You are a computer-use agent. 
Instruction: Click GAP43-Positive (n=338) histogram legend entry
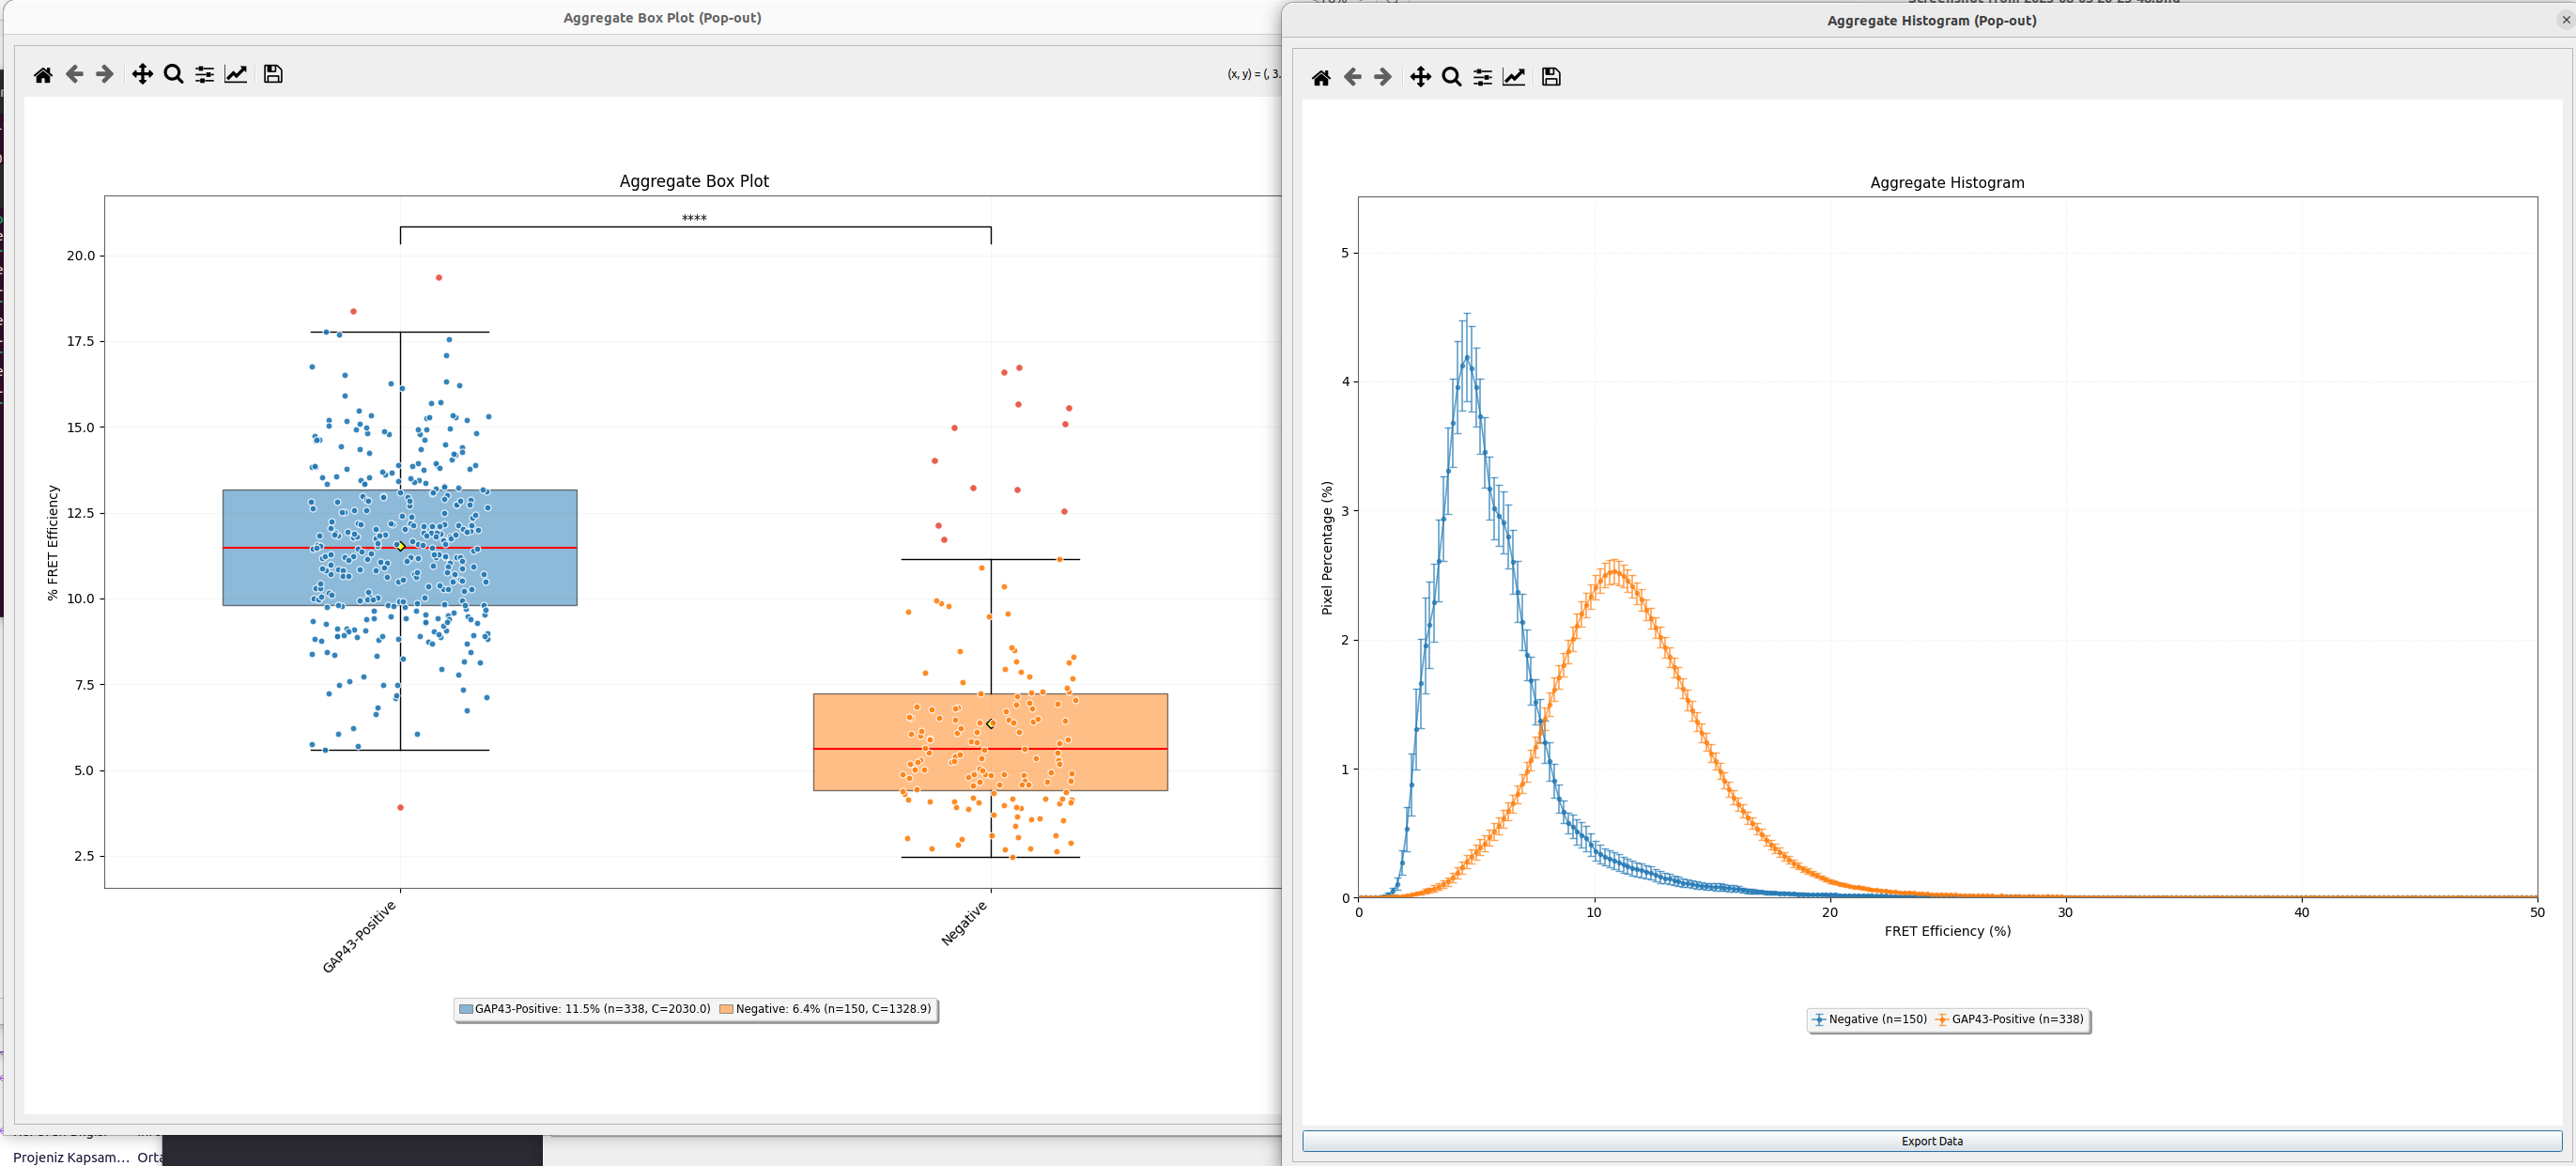[x=2009, y=1019]
